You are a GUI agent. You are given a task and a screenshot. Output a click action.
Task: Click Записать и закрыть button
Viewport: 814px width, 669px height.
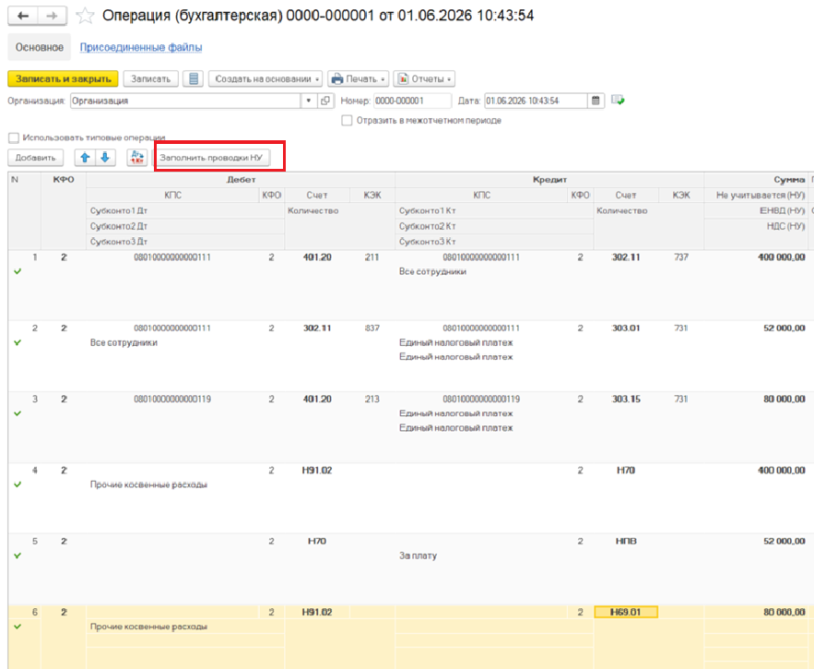tap(64, 79)
